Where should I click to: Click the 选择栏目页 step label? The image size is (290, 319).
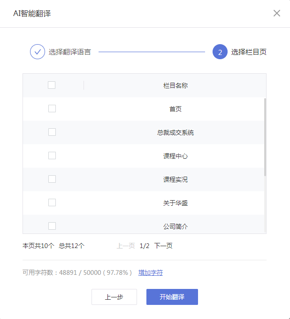tap(249, 52)
